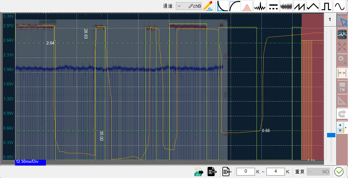The image size is (348, 178).
Task: Click the export document icon
Action: tap(212, 172)
